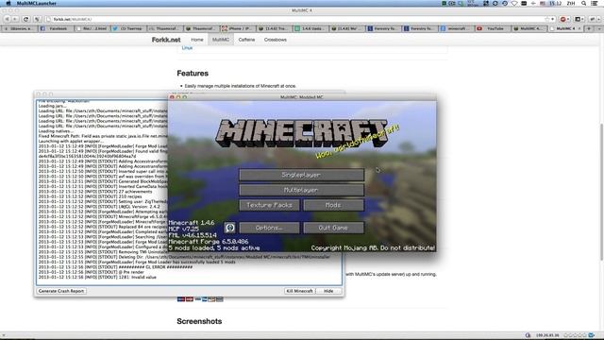Click the yellow splash text in Minecraft

tap(358, 143)
